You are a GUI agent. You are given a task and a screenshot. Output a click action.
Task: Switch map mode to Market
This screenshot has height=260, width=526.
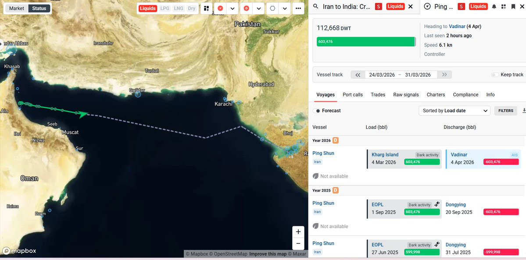pos(16,8)
